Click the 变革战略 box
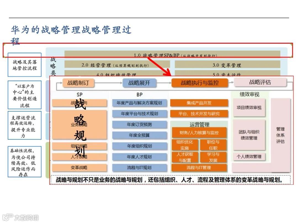The height and width of the screenshot is (223, 298). coord(79,168)
